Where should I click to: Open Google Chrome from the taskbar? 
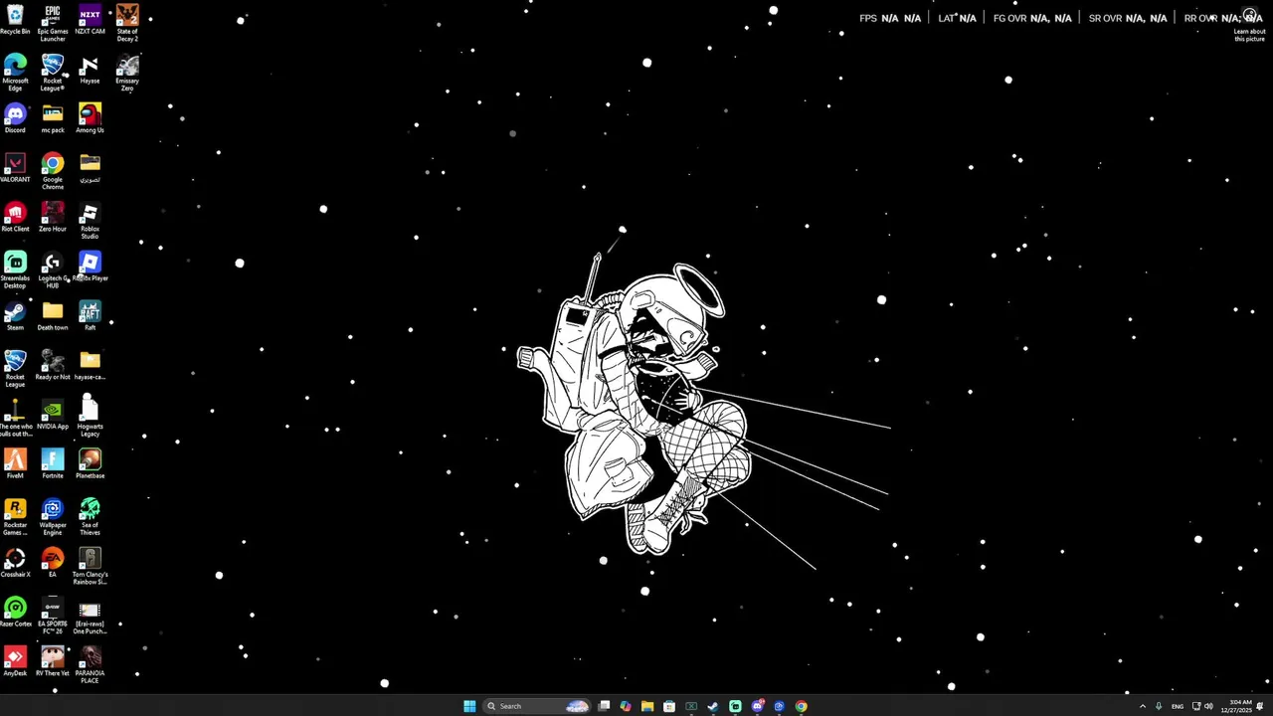(801, 706)
